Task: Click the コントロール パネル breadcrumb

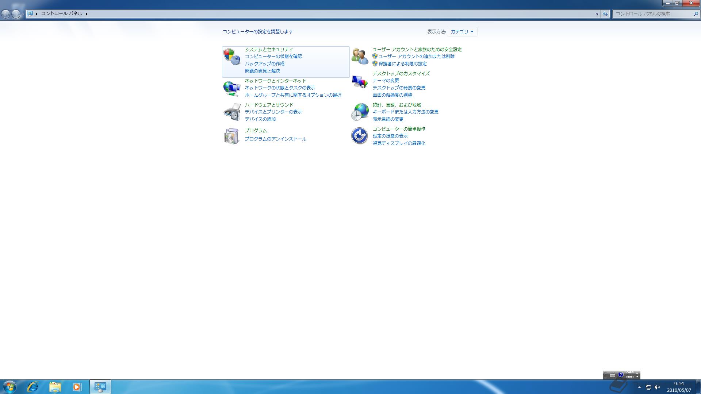Action: [x=61, y=13]
